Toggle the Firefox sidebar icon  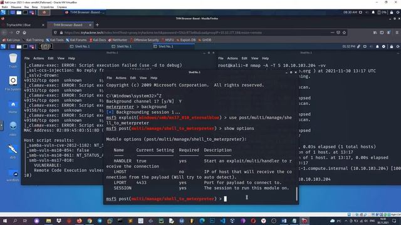(x=382, y=32)
